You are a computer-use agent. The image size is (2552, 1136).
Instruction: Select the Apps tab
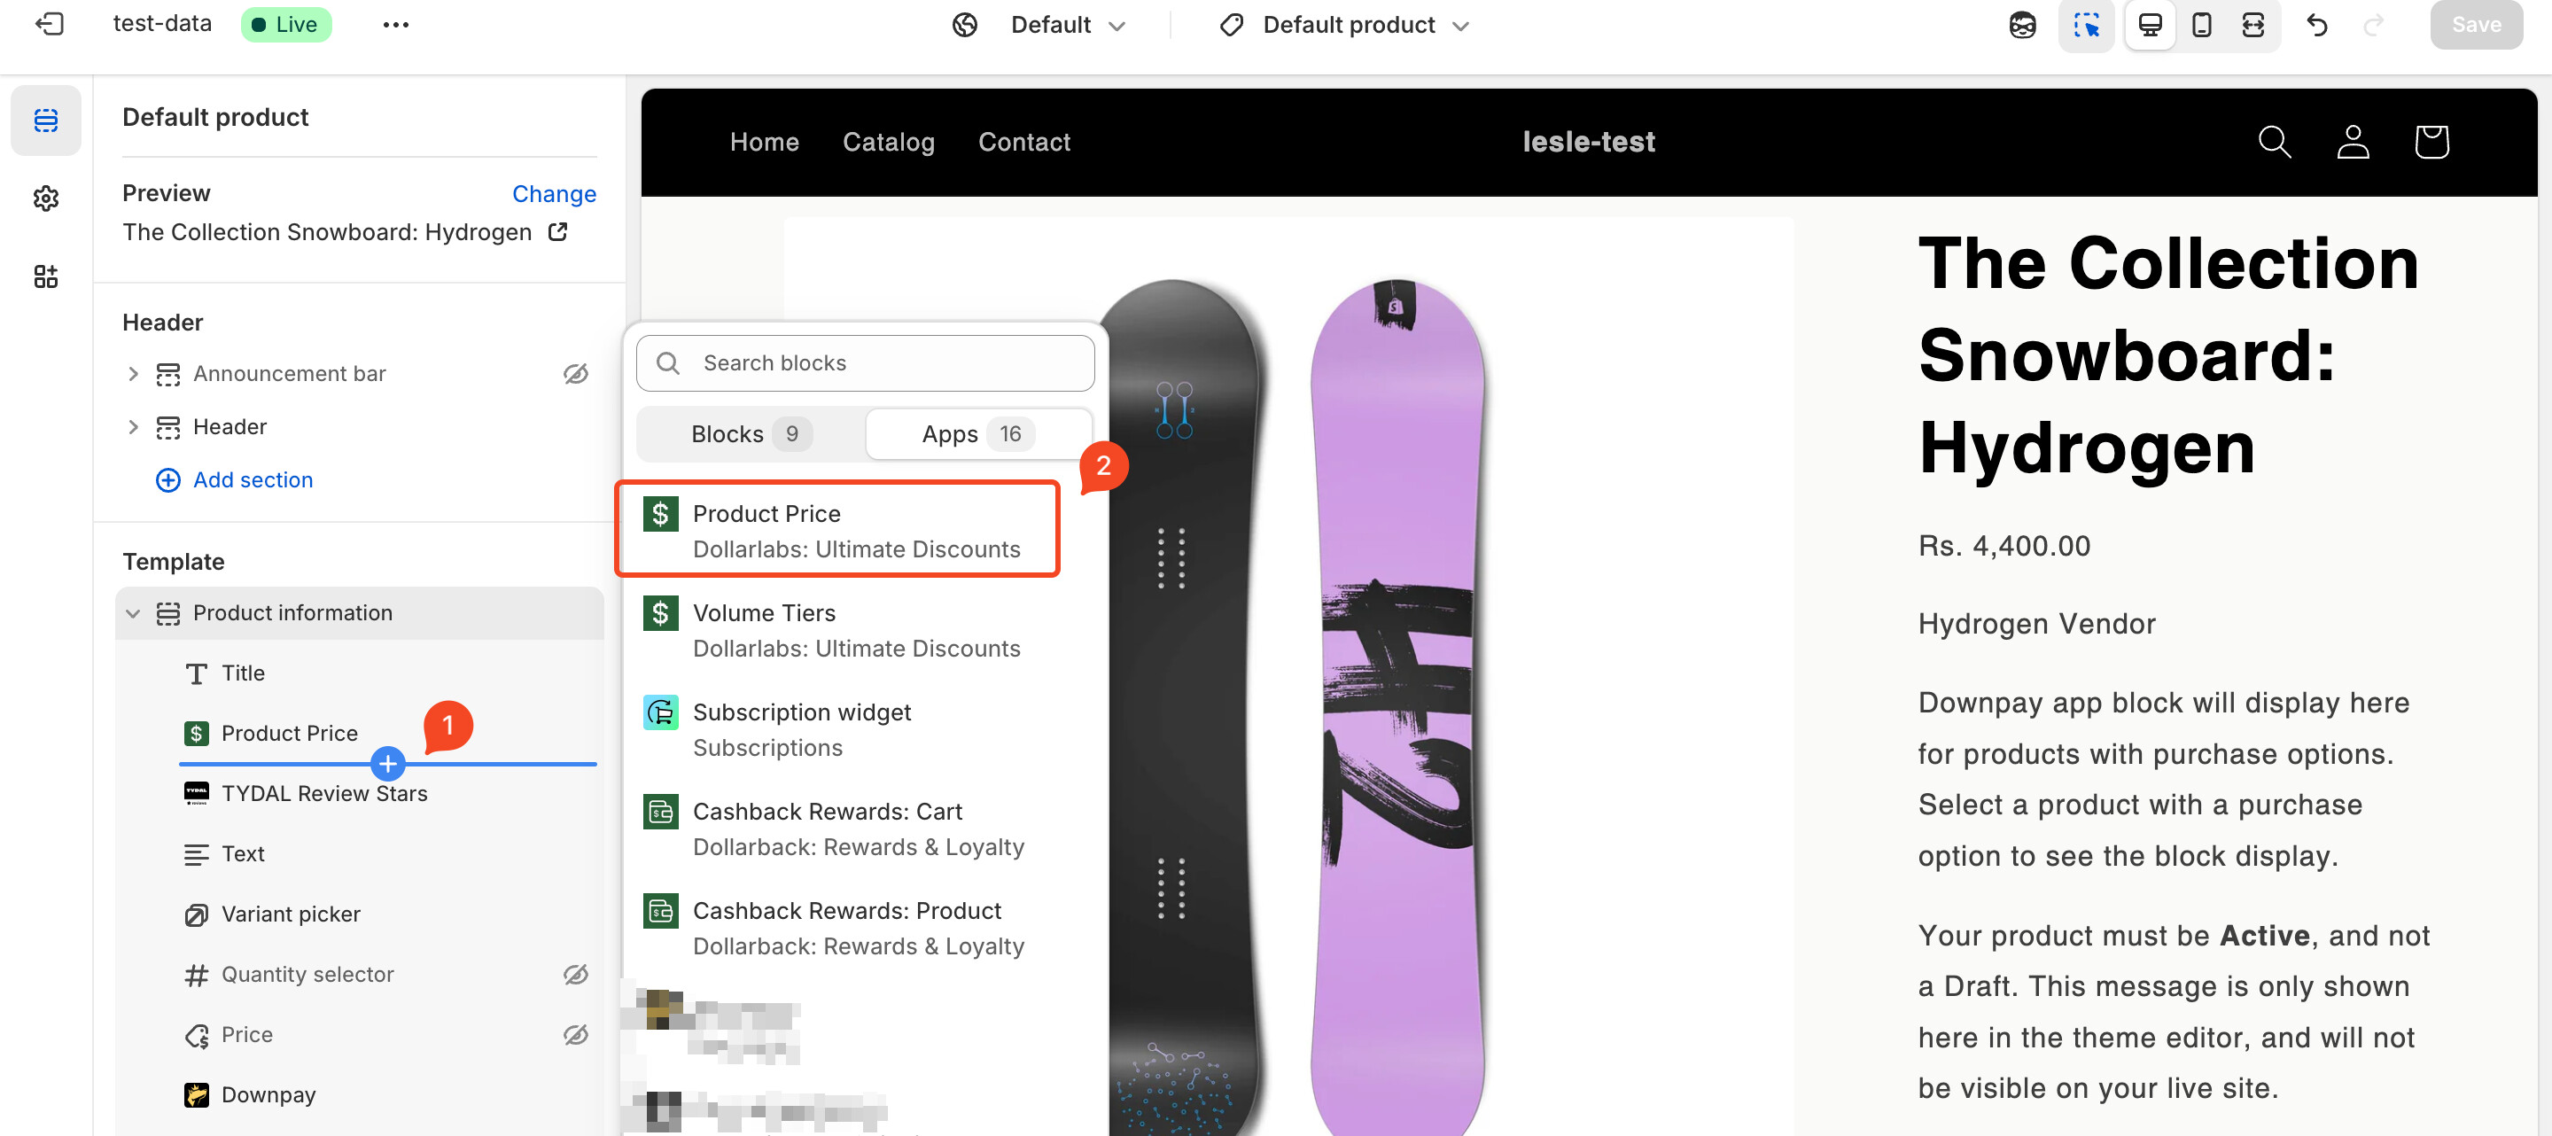coord(979,434)
